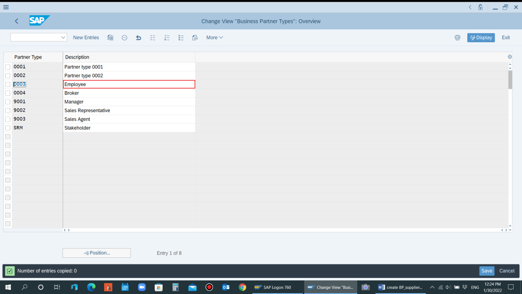Expand the More menu
This screenshot has width=522, height=294.
tap(214, 37)
